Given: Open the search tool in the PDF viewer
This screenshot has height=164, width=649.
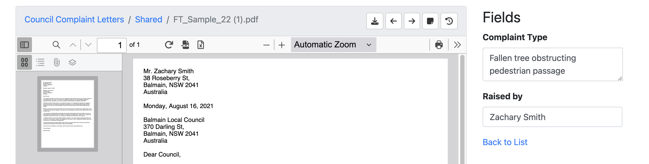Looking at the screenshot, I should (56, 45).
